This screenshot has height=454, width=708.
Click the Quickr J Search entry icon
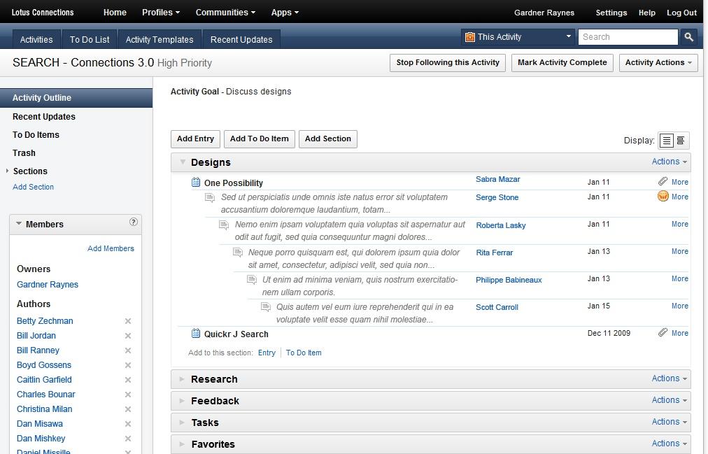coord(195,334)
